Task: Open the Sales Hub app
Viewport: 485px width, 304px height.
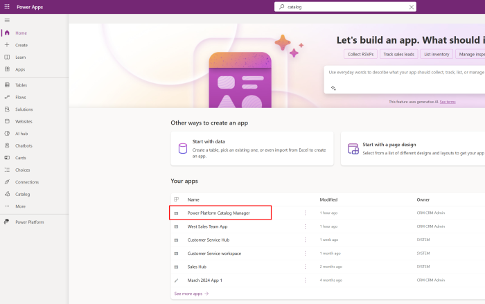Action: click(197, 267)
